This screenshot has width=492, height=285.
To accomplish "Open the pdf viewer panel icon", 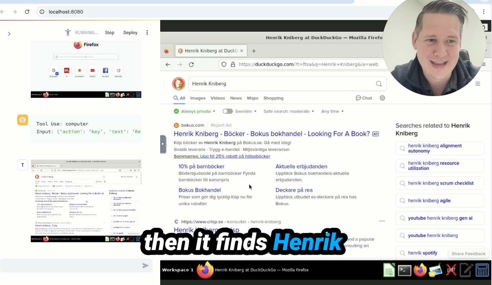I will coord(451,270).
